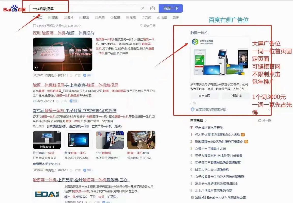Screen dimensions: 293x203
Task: Click the Baidu logo
Action: pos(14,9)
